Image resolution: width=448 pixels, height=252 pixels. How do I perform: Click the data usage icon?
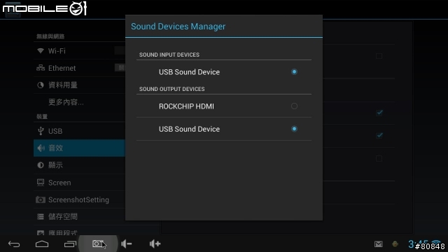(41, 85)
